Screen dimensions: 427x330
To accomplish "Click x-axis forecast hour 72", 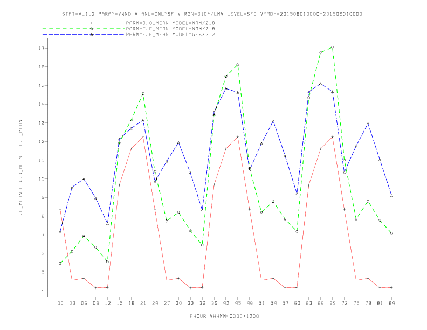I will click(x=344, y=303).
